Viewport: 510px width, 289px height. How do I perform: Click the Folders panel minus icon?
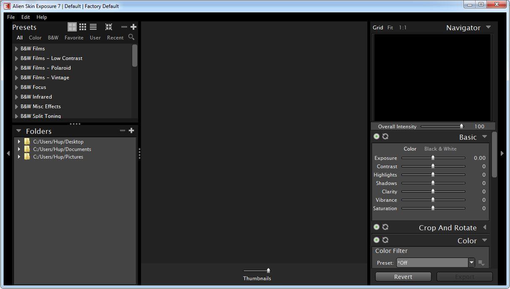coord(122,130)
